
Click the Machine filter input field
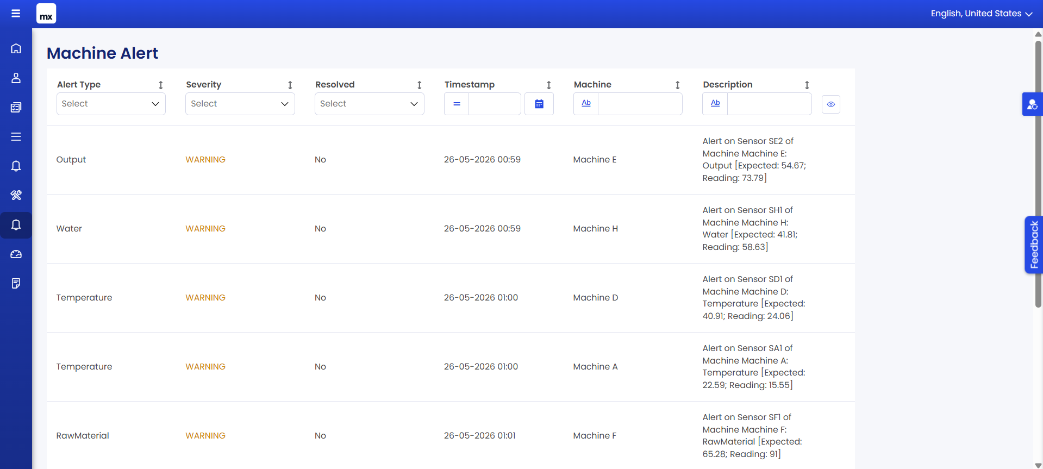pyautogui.click(x=640, y=104)
